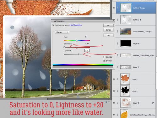Click the link icon on Layer 2
The height and width of the screenshot is (118, 157).
click(117, 79)
